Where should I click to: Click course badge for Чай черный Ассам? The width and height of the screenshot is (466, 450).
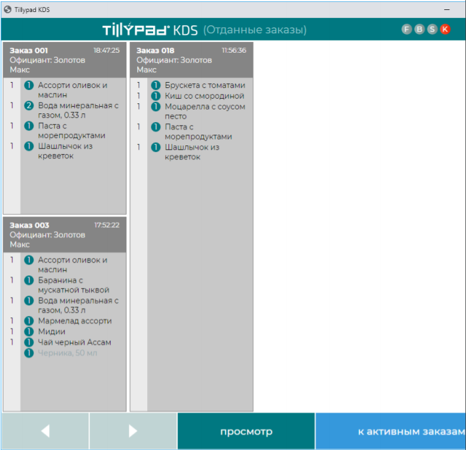click(29, 342)
